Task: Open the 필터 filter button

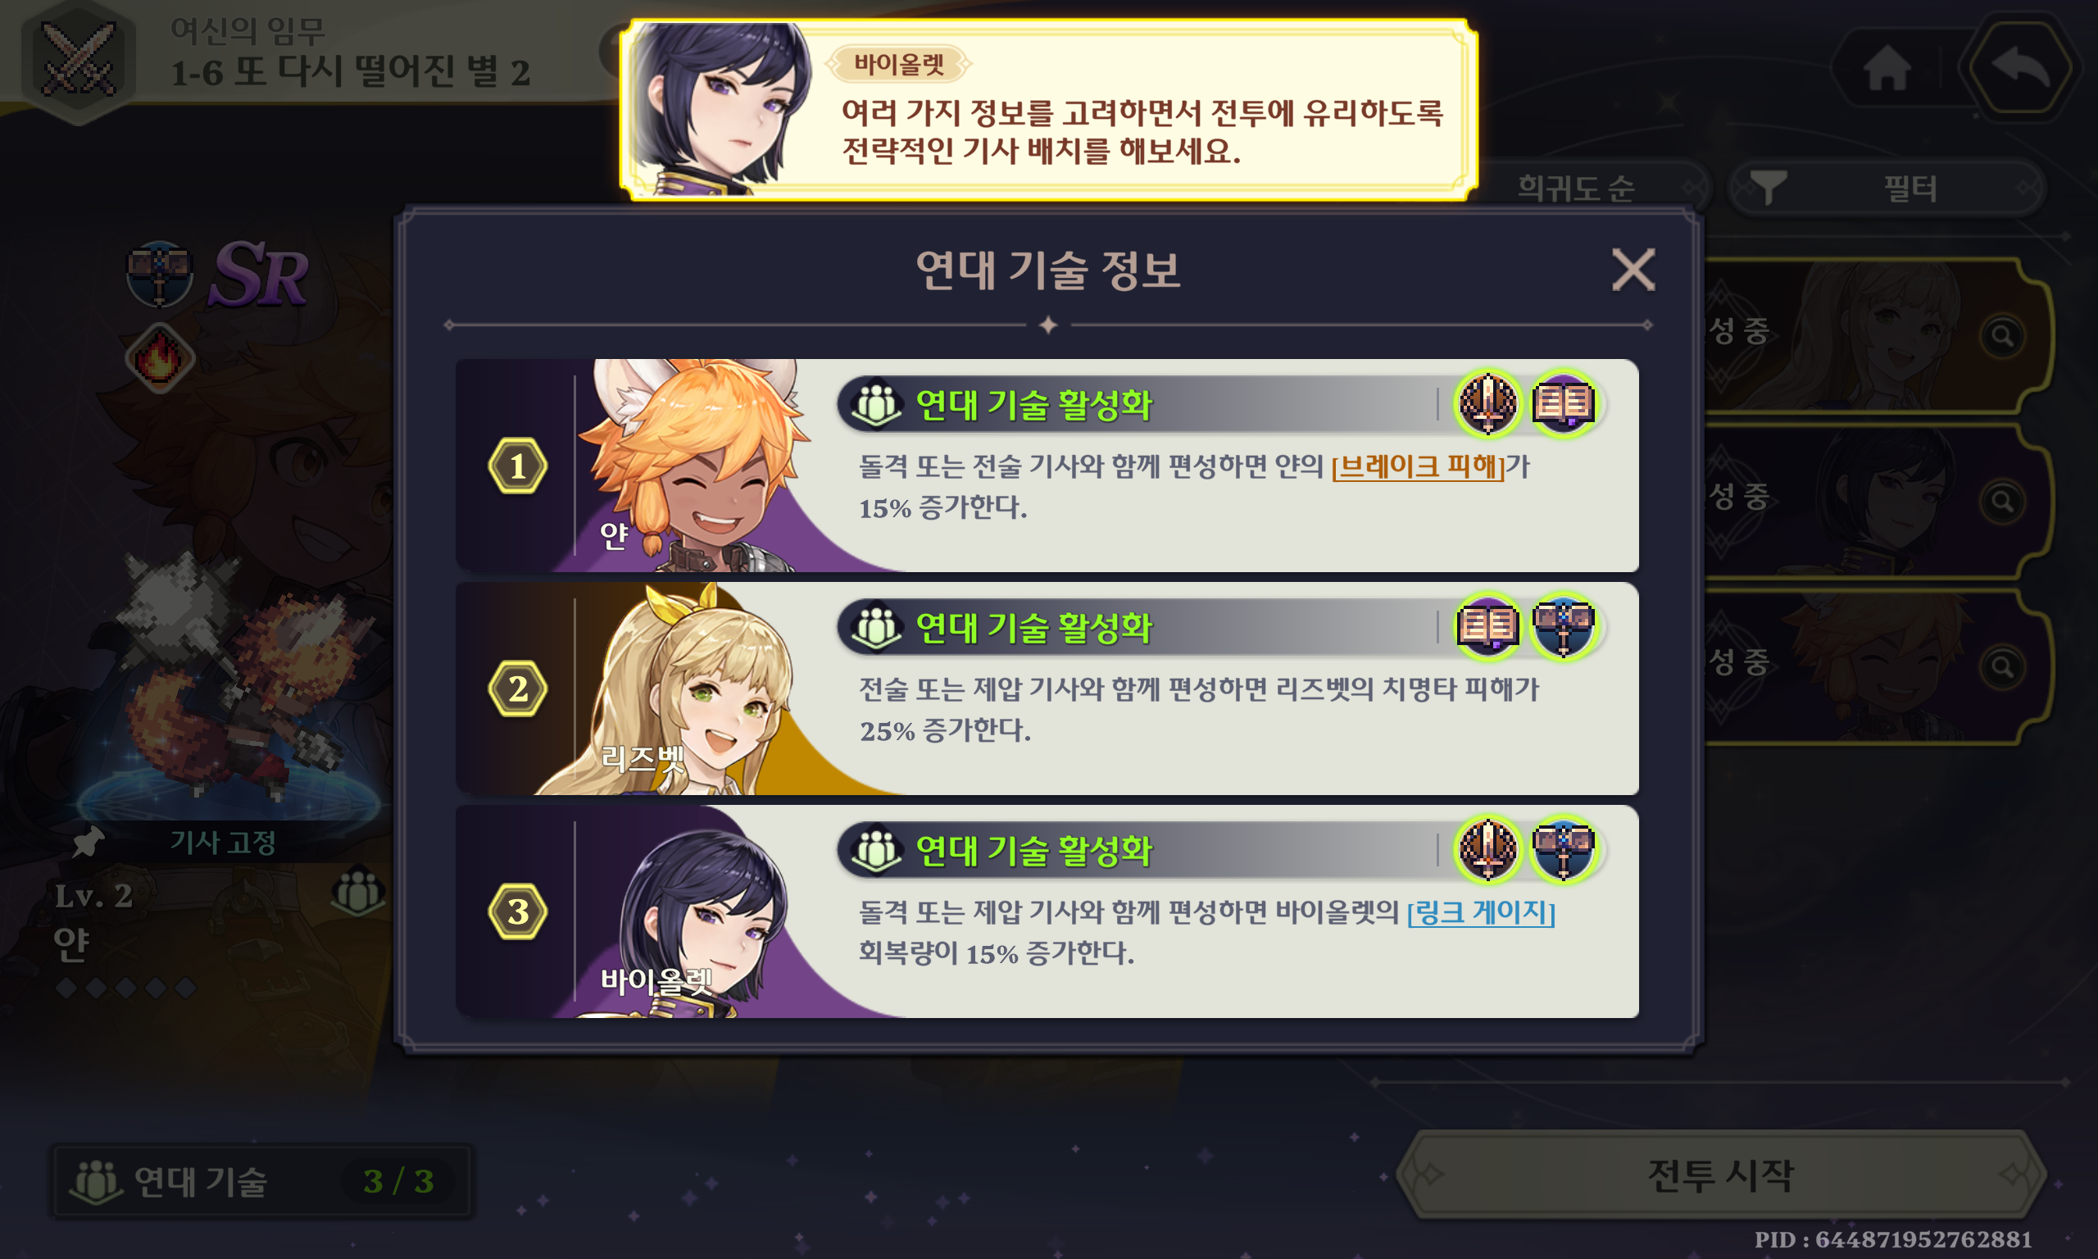Action: pyautogui.click(x=1886, y=188)
